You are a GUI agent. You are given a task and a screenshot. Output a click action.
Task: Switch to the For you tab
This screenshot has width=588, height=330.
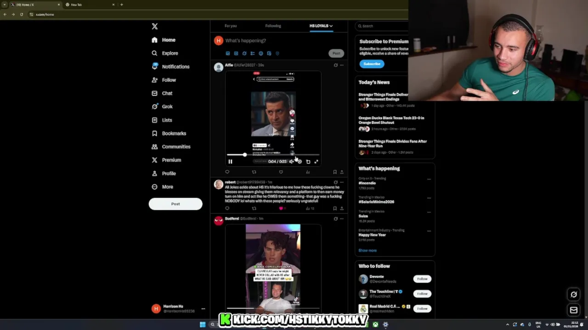[x=231, y=26]
